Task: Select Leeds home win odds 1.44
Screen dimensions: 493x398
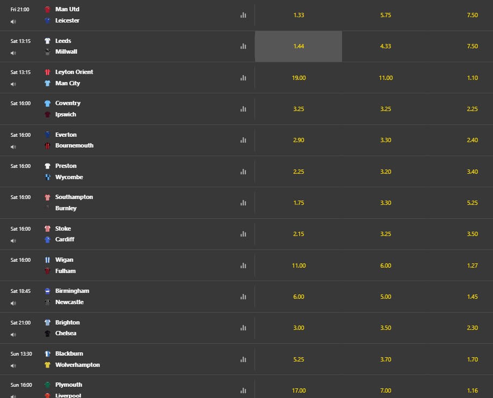Action: 299,46
